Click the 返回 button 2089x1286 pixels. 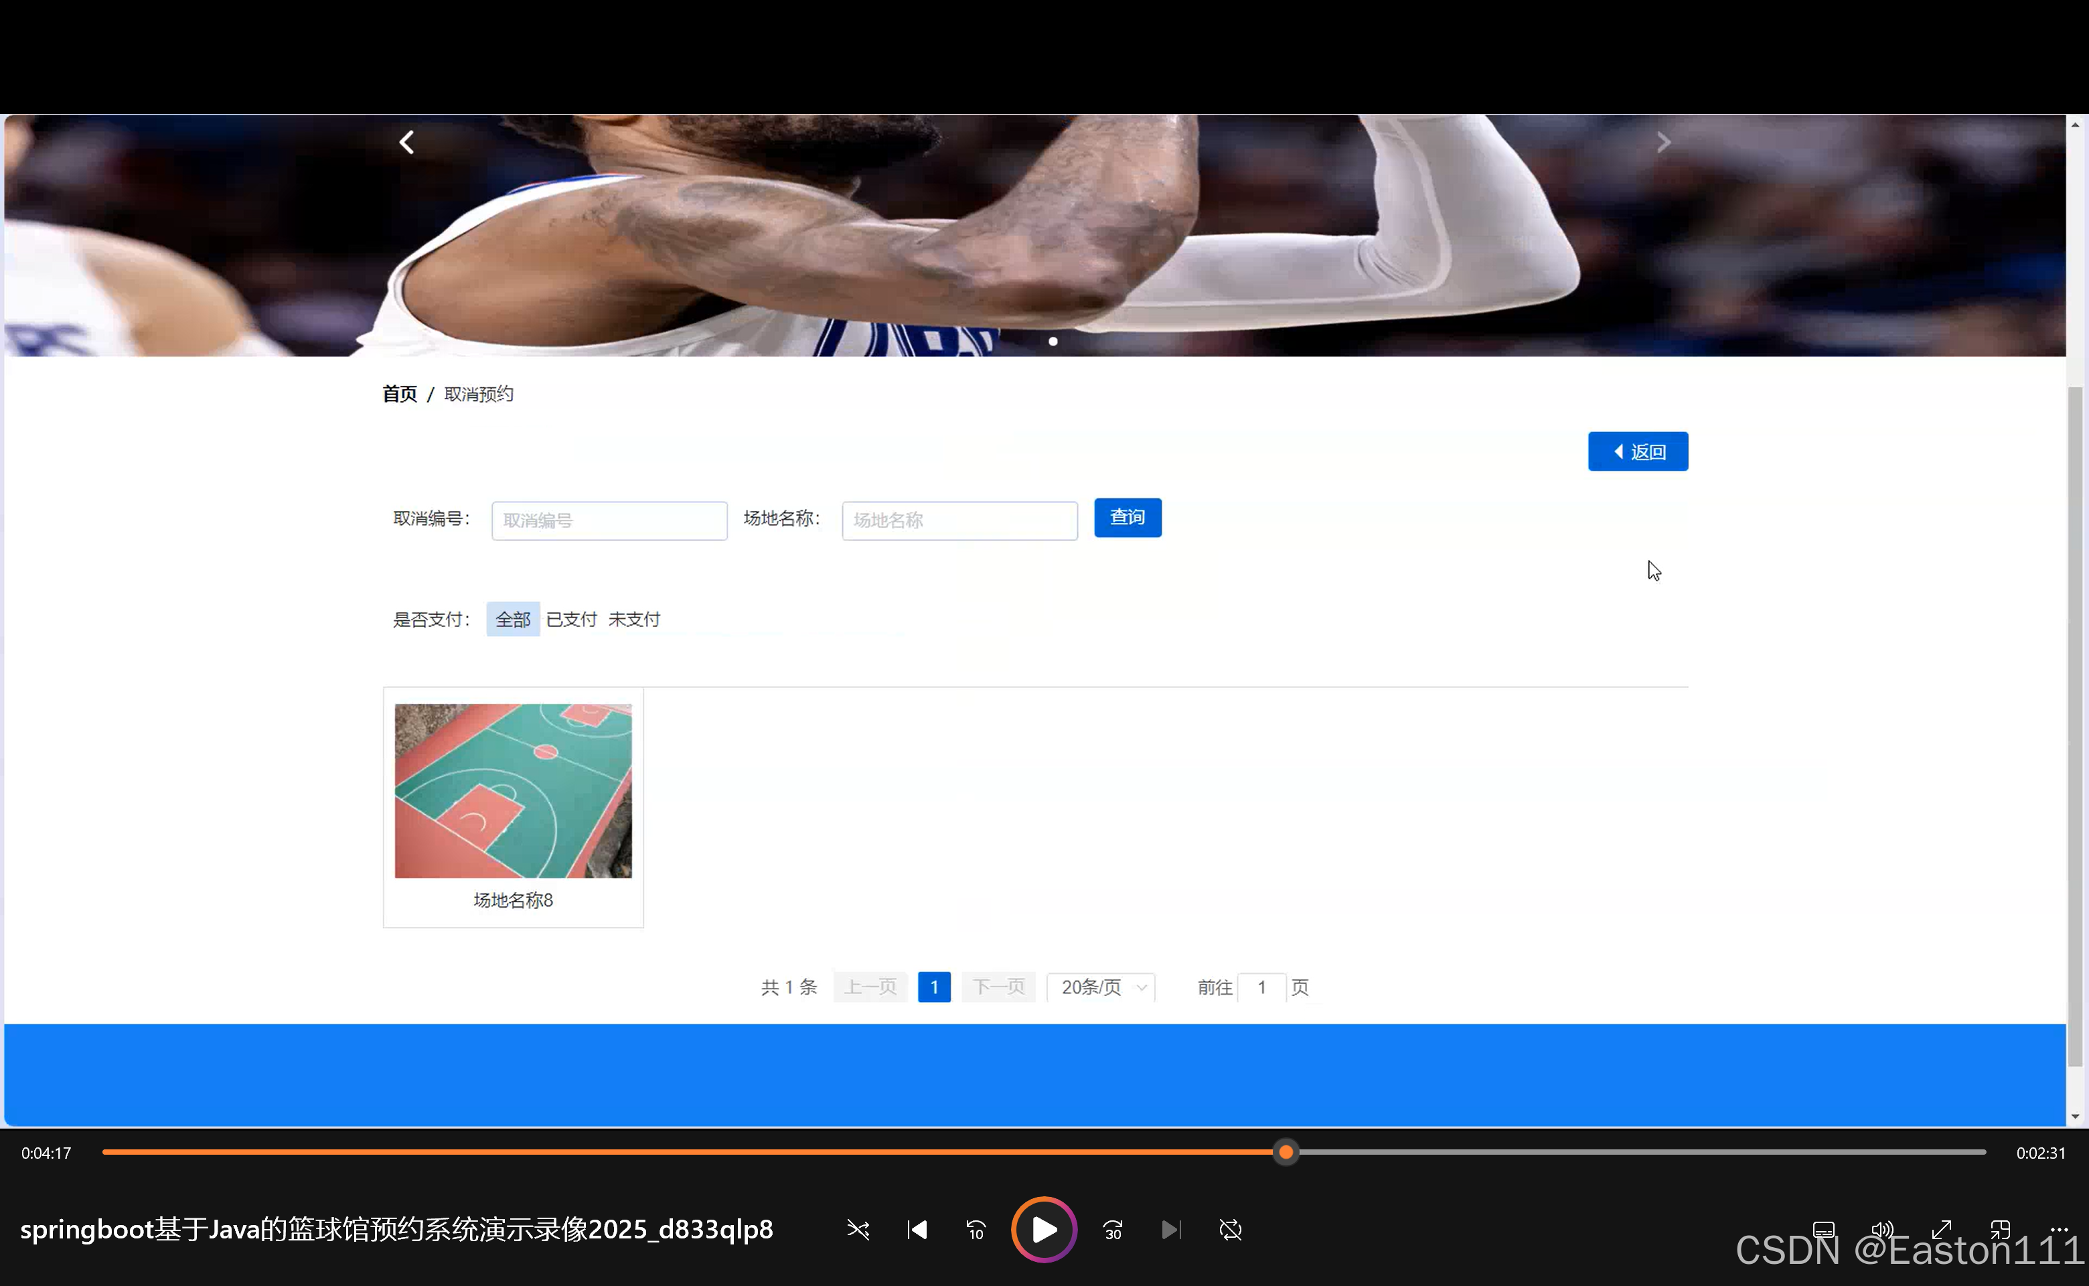point(1638,451)
